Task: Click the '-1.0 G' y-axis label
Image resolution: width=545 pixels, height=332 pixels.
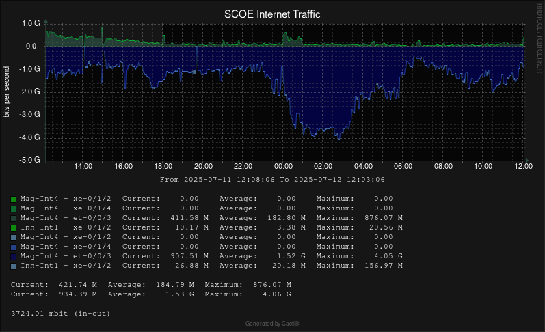Action: tap(29, 69)
